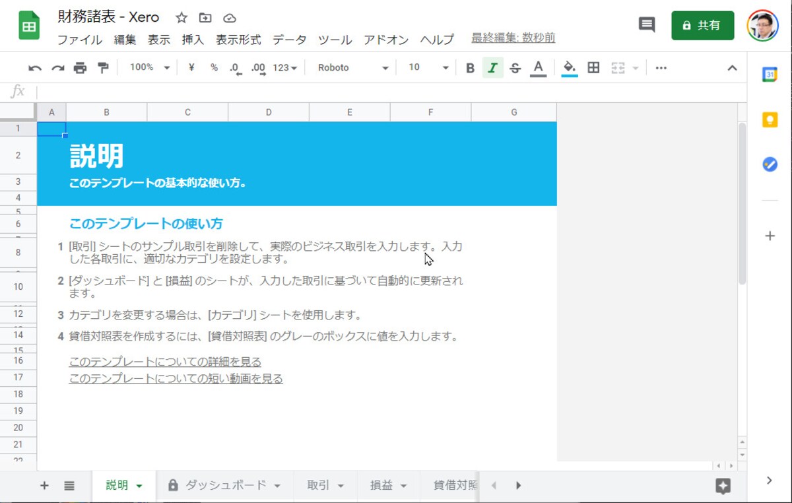Open the 最終編集 history link

[513, 38]
